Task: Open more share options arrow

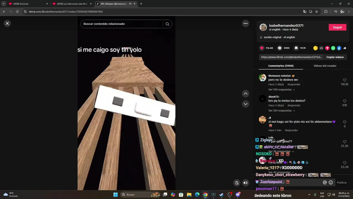Action: point(345,48)
